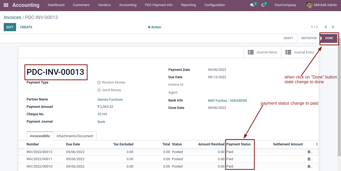Open the Action dropdown menu
Screen dimensions: 341x171
[x=155, y=27]
